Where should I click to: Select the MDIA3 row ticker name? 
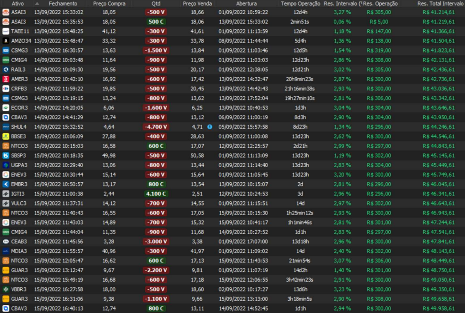point(19,251)
